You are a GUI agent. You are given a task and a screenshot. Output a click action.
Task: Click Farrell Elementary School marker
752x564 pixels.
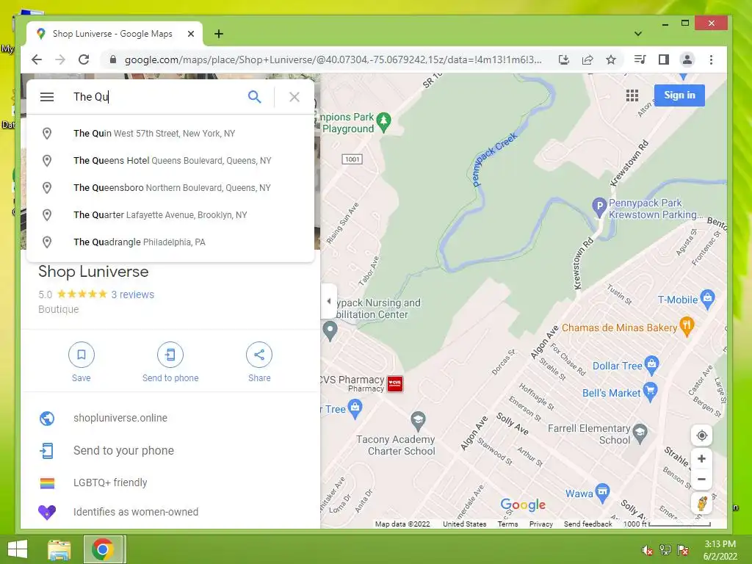click(x=640, y=433)
